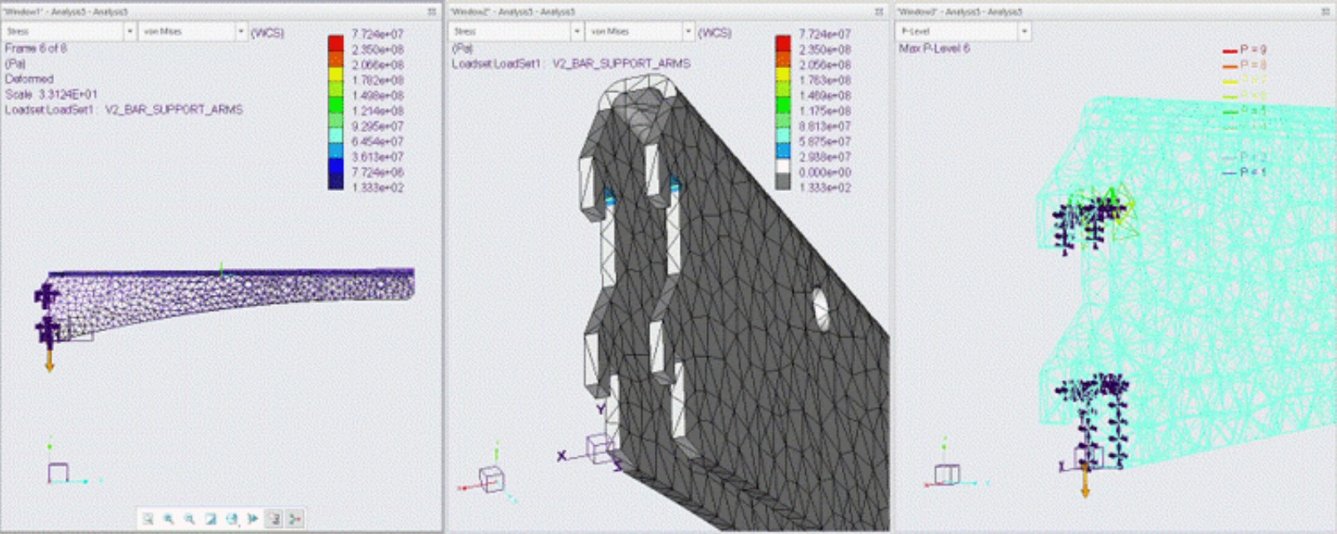Click the close icon of Window3
This screenshot has width=1337, height=534.
coord(1325,12)
